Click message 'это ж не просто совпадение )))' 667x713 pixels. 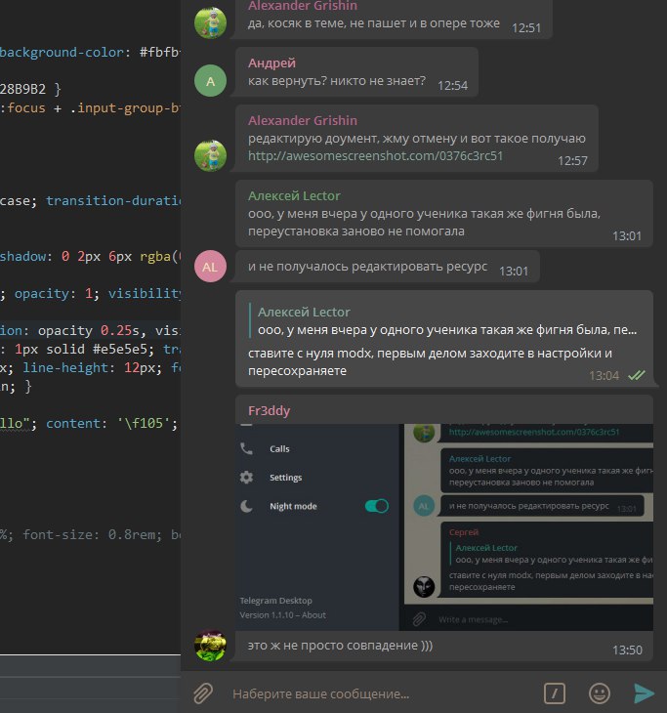point(340,646)
